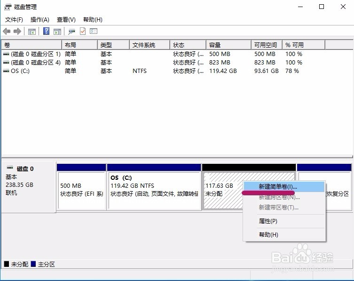
Task: Sort by the 卷 column header
Action: [31, 45]
